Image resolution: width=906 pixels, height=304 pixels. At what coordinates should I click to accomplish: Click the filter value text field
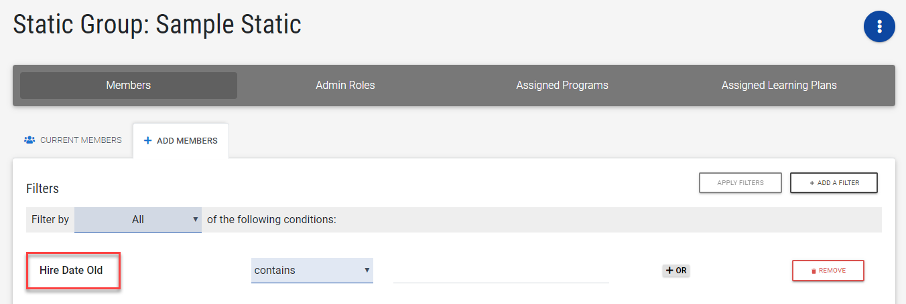pos(501,271)
